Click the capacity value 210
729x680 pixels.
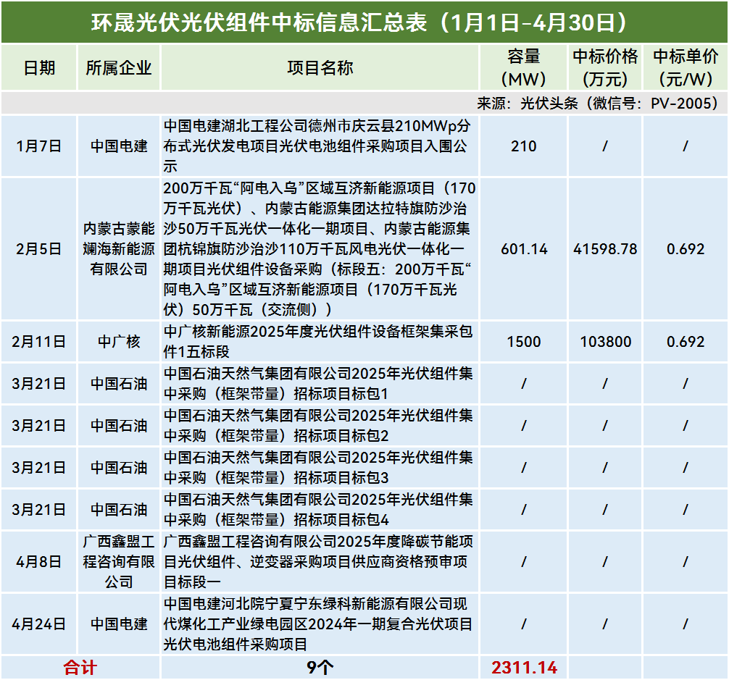(523, 146)
